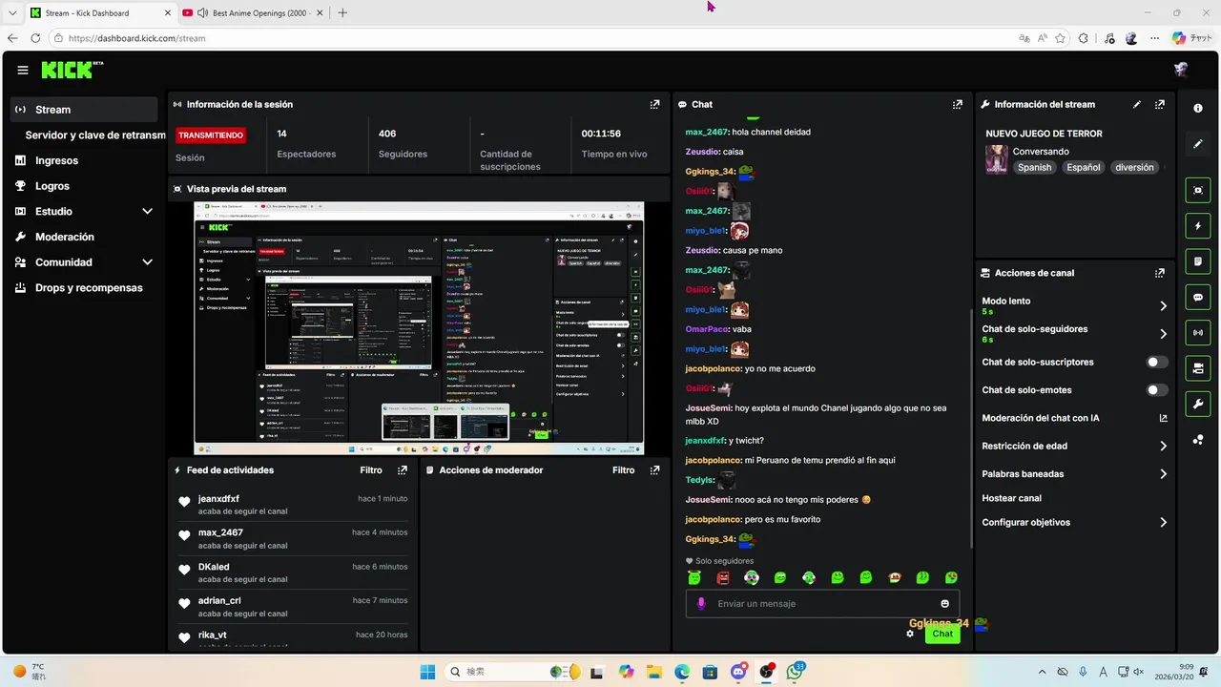1221x687 pixels.
Task: Toggle the chat bubble widget icon in right toolbar
Action: pyautogui.click(x=1198, y=297)
